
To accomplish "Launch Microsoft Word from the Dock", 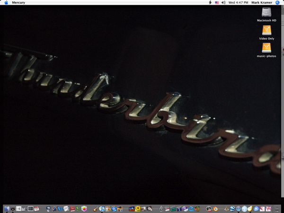I will pos(60,209).
